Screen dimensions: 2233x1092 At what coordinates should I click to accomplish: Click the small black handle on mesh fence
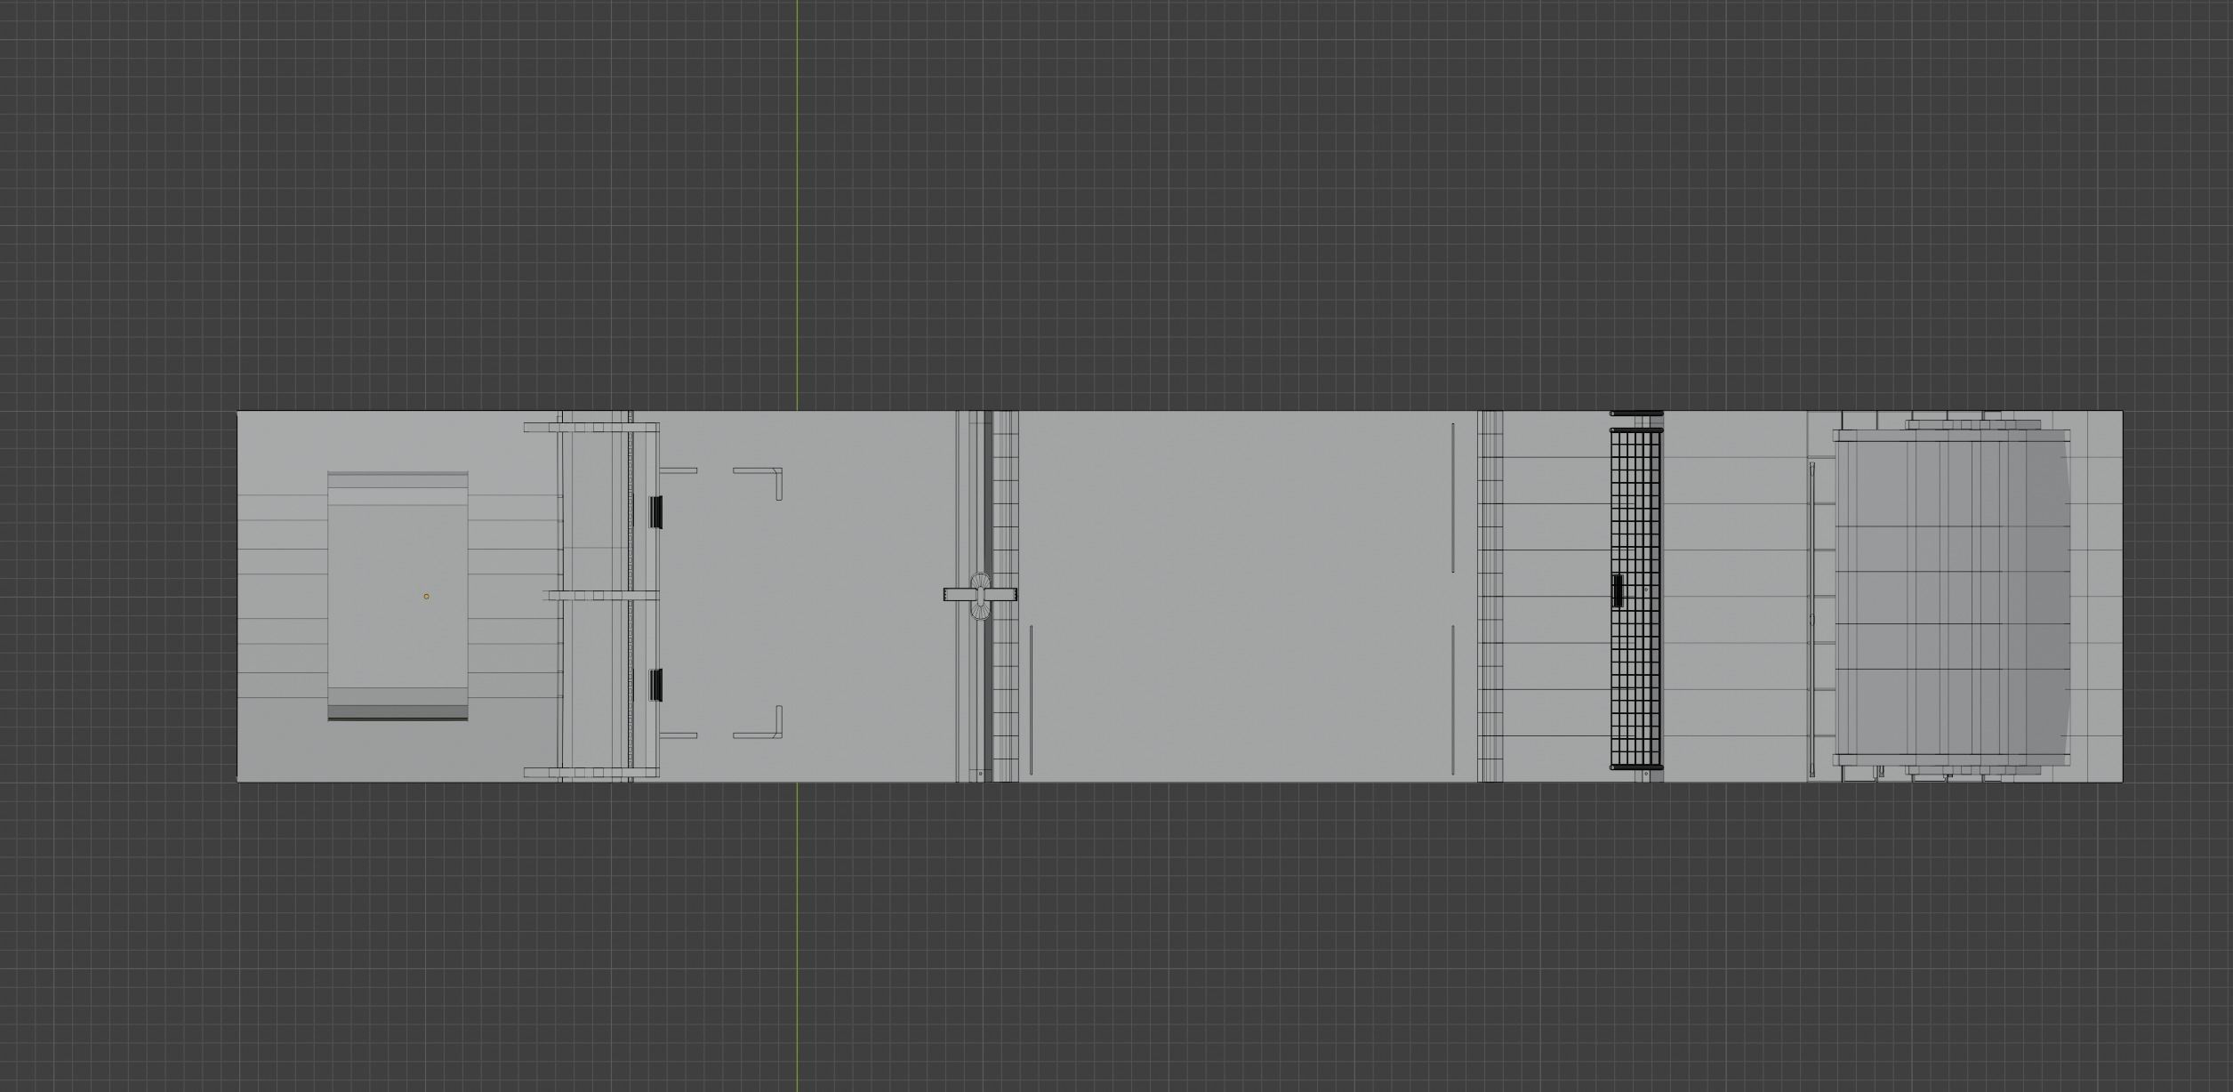click(1618, 591)
